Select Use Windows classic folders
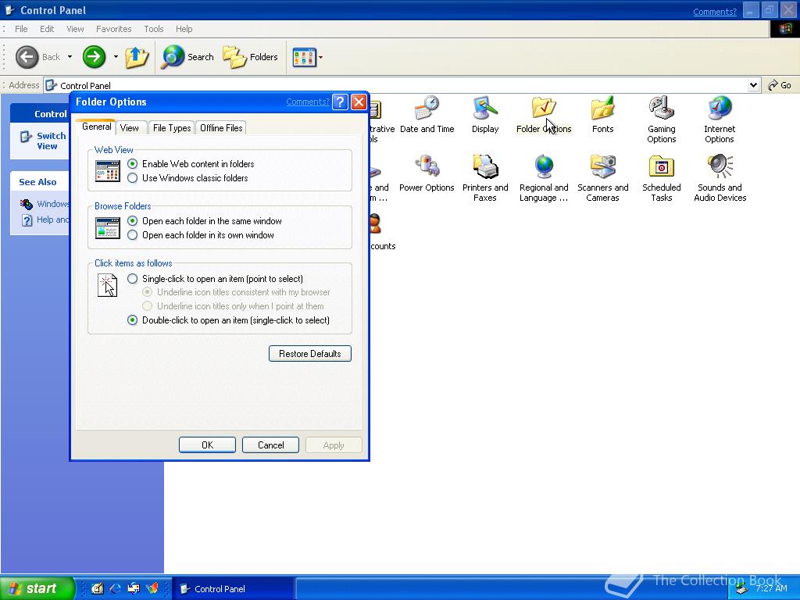The height and width of the screenshot is (600, 800). coord(133,178)
